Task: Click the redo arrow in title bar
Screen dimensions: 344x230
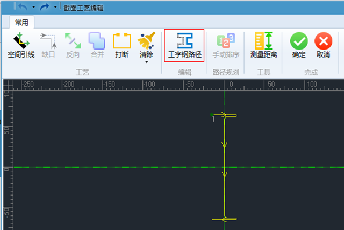Action: (45, 8)
